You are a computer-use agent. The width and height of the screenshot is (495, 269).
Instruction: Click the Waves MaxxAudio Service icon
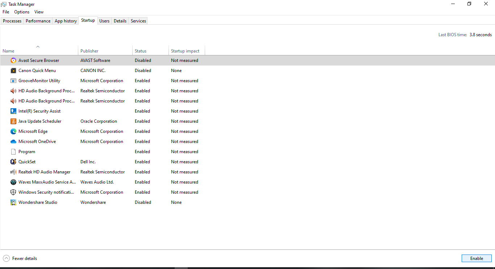click(13, 182)
